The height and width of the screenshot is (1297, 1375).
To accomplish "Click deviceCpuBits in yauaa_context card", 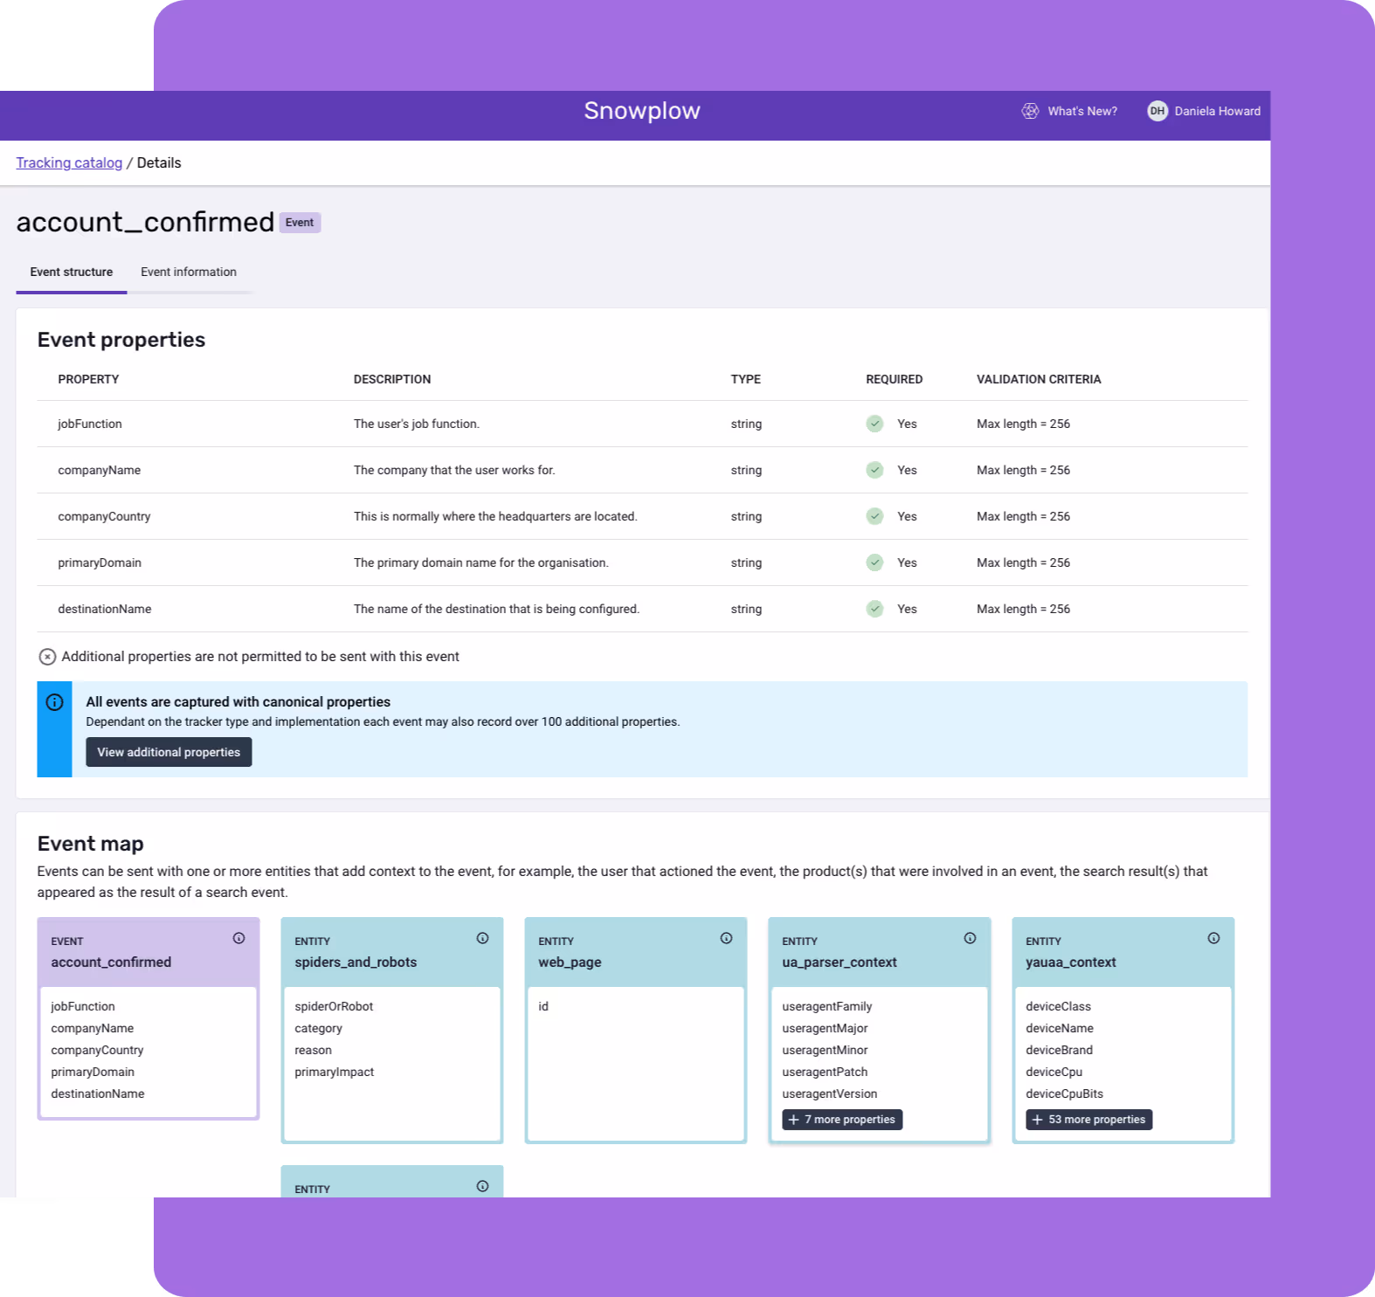I will click(1064, 1093).
